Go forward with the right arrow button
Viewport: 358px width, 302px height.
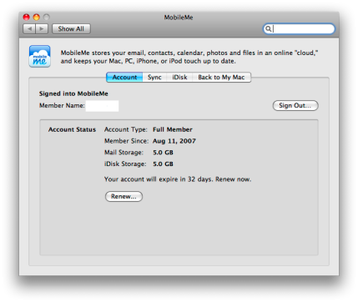tap(42, 29)
